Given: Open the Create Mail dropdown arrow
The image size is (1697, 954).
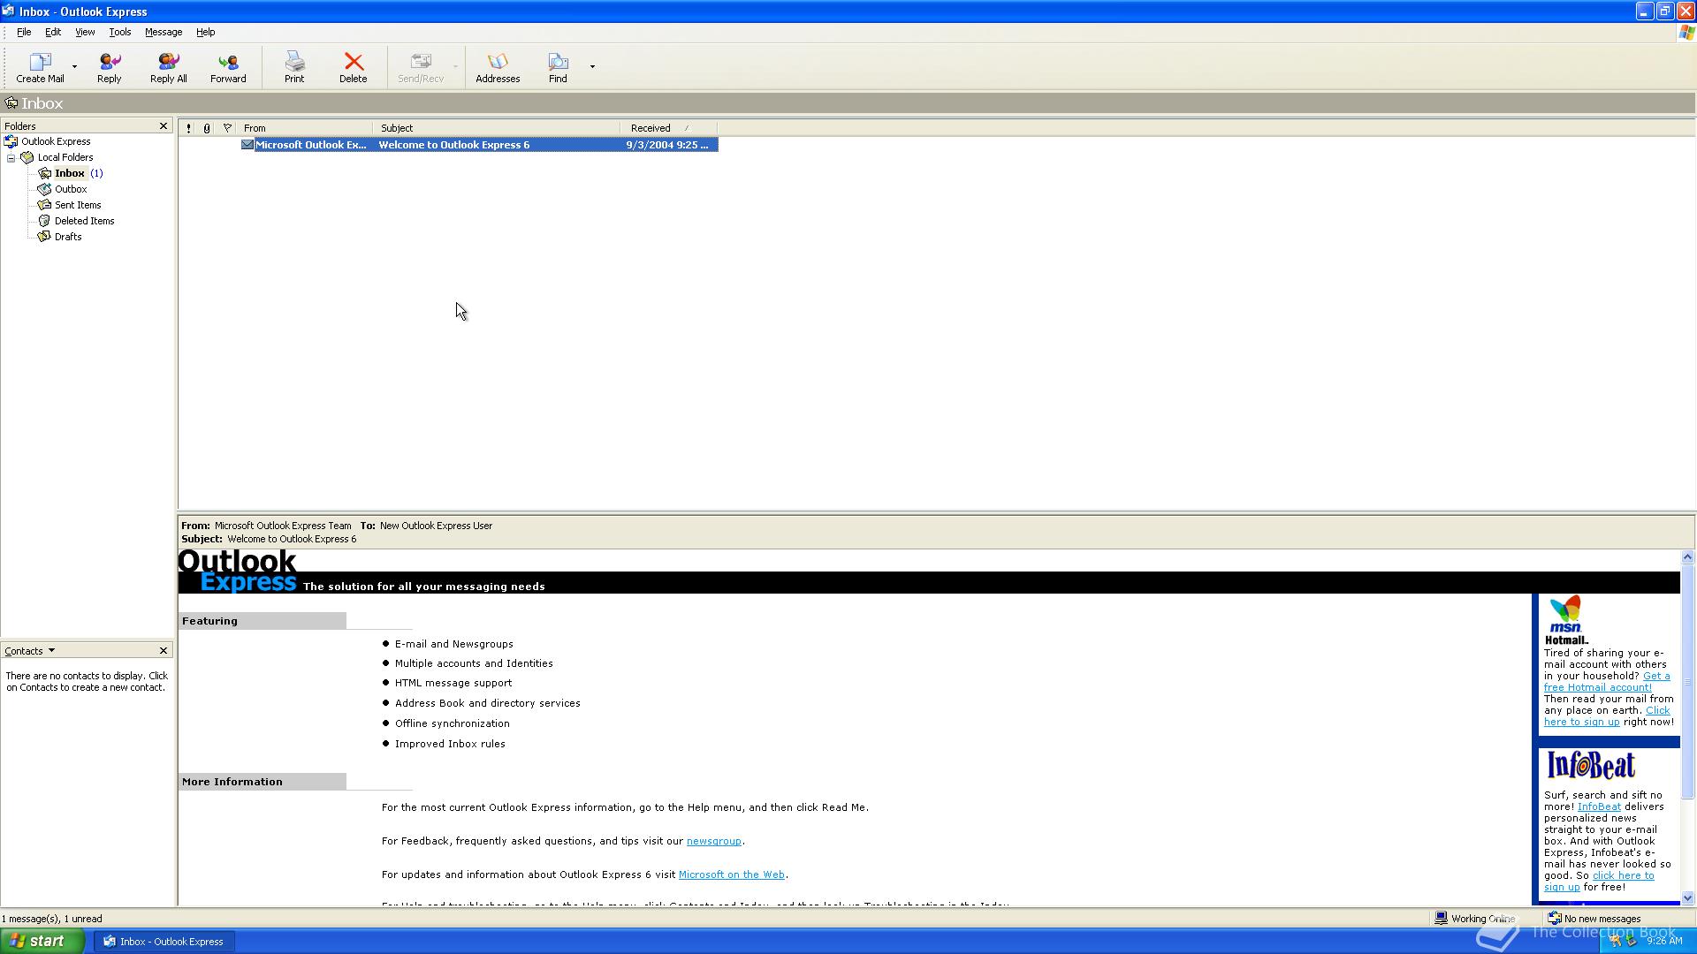Looking at the screenshot, I should pos(74,67).
